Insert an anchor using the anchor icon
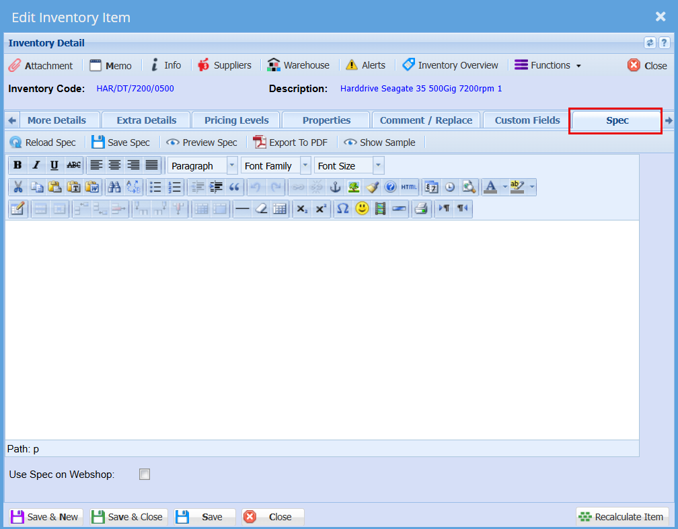This screenshot has width=678, height=529. tap(335, 188)
